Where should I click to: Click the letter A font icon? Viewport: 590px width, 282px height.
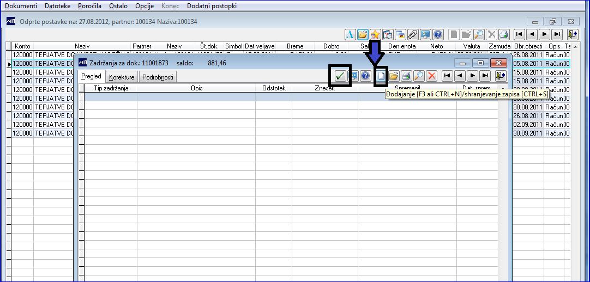click(x=350, y=34)
